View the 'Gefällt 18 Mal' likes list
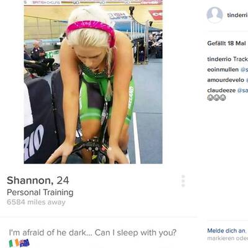Screen dimensions: 248x248 (226, 43)
